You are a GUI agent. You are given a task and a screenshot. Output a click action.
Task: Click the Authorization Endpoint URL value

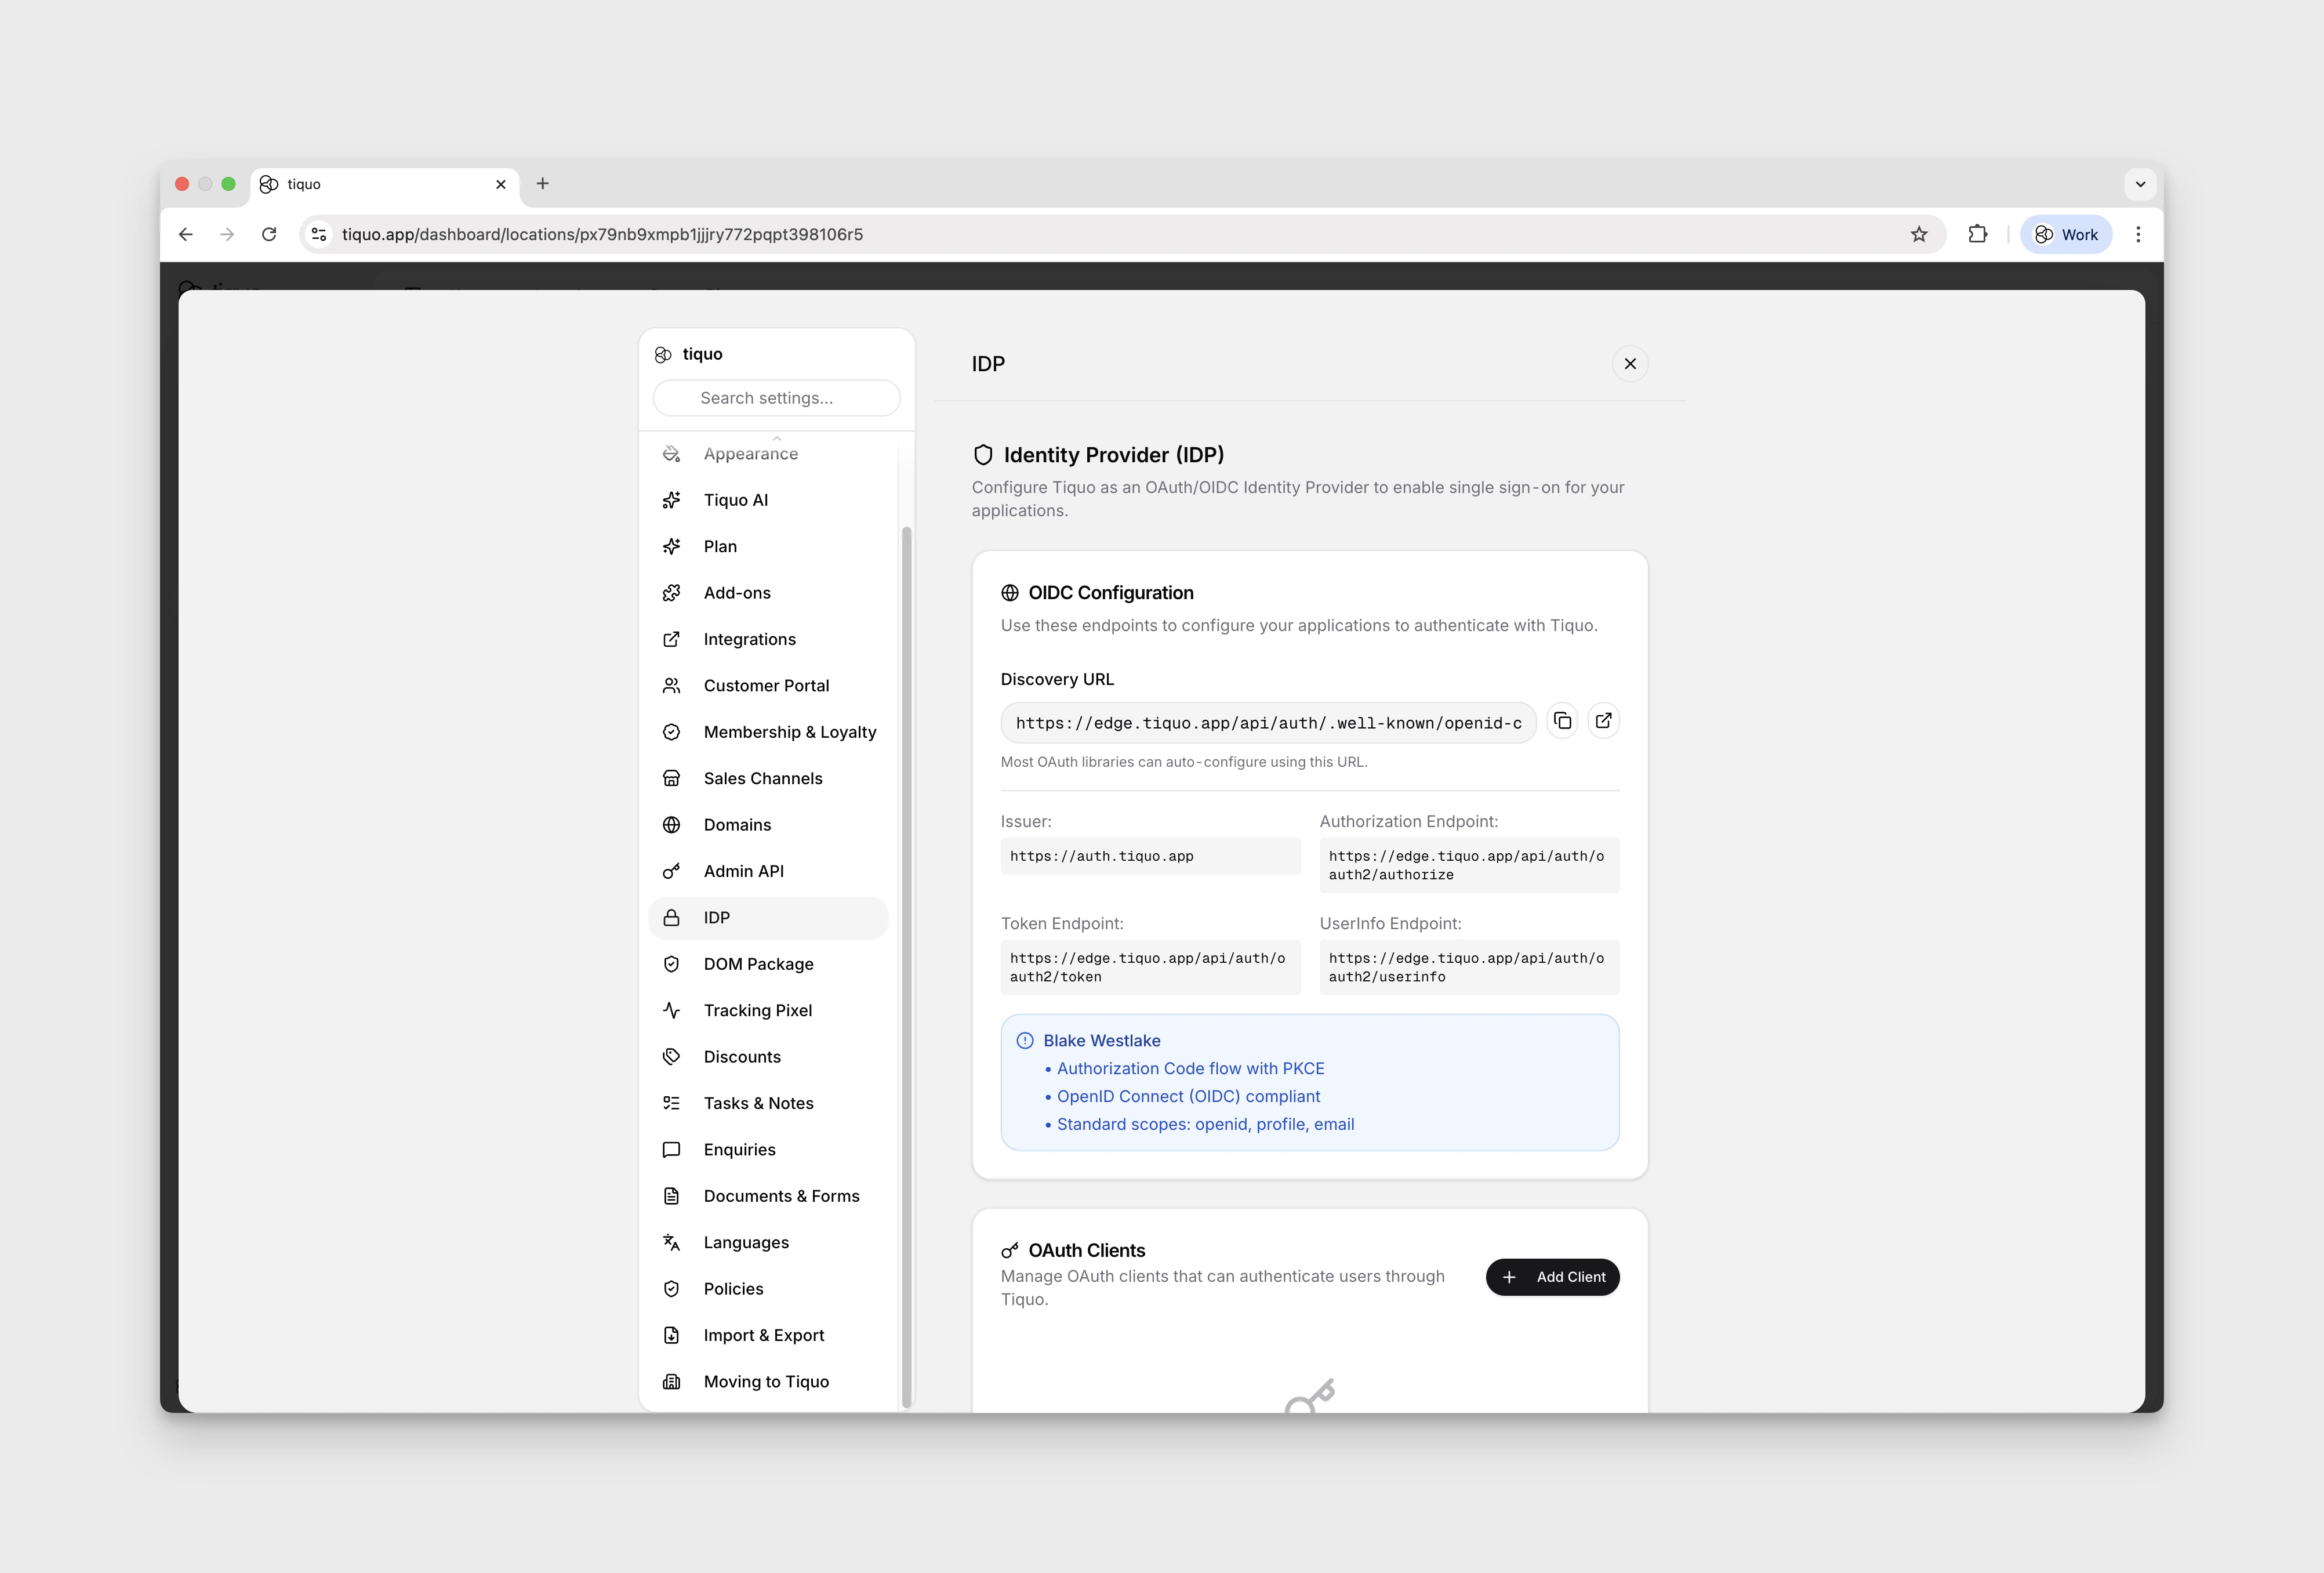click(1469, 865)
